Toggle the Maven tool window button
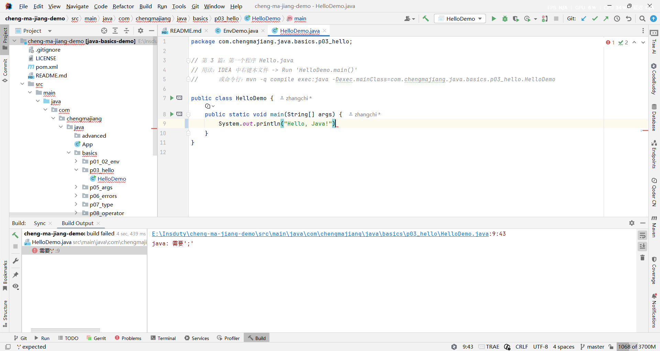The width and height of the screenshot is (660, 351). coord(654,226)
